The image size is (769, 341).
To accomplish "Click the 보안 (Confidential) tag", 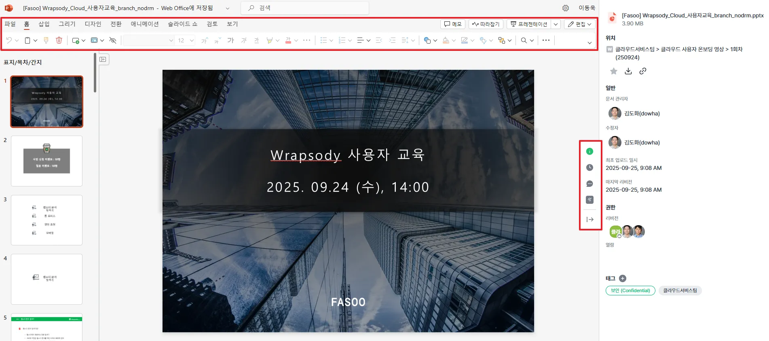I will click(x=630, y=291).
